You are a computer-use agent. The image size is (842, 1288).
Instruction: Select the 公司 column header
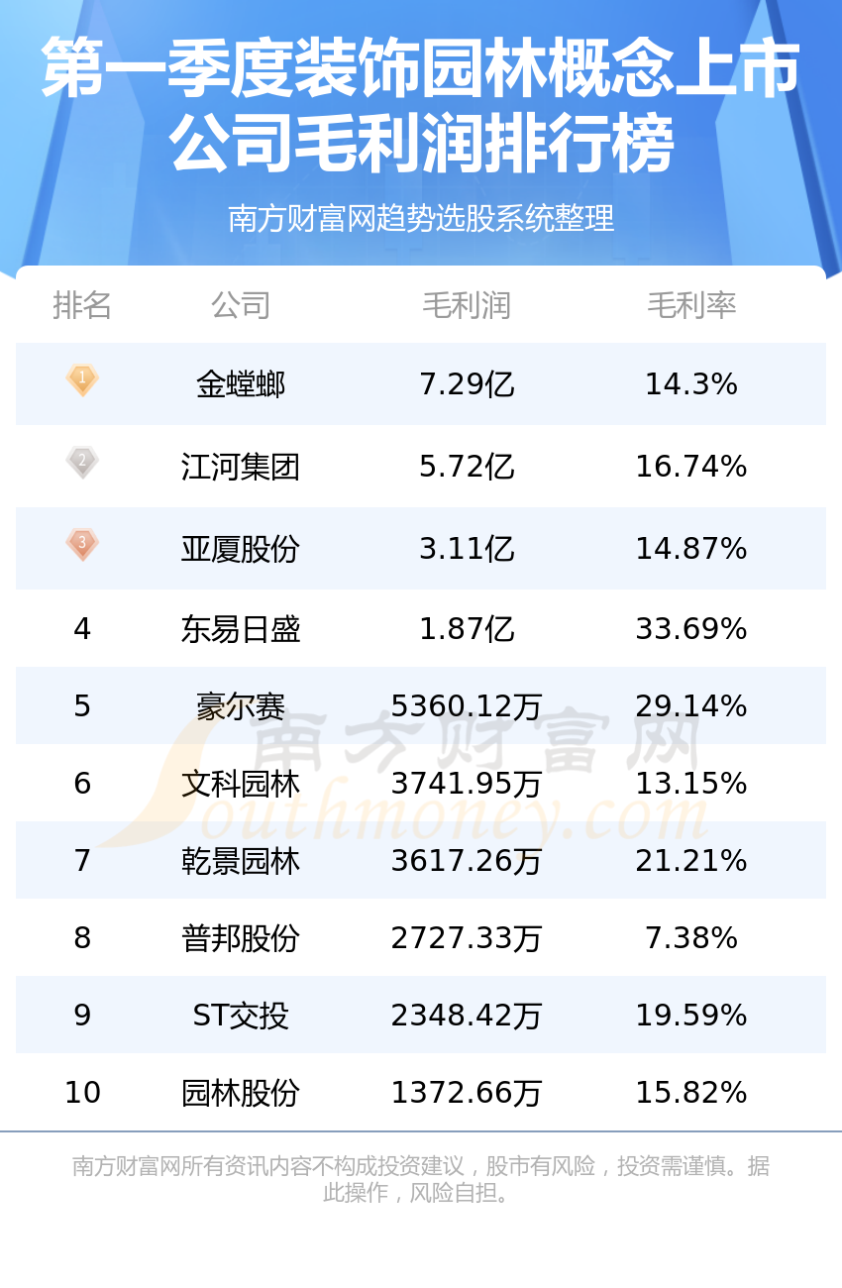coord(241,305)
